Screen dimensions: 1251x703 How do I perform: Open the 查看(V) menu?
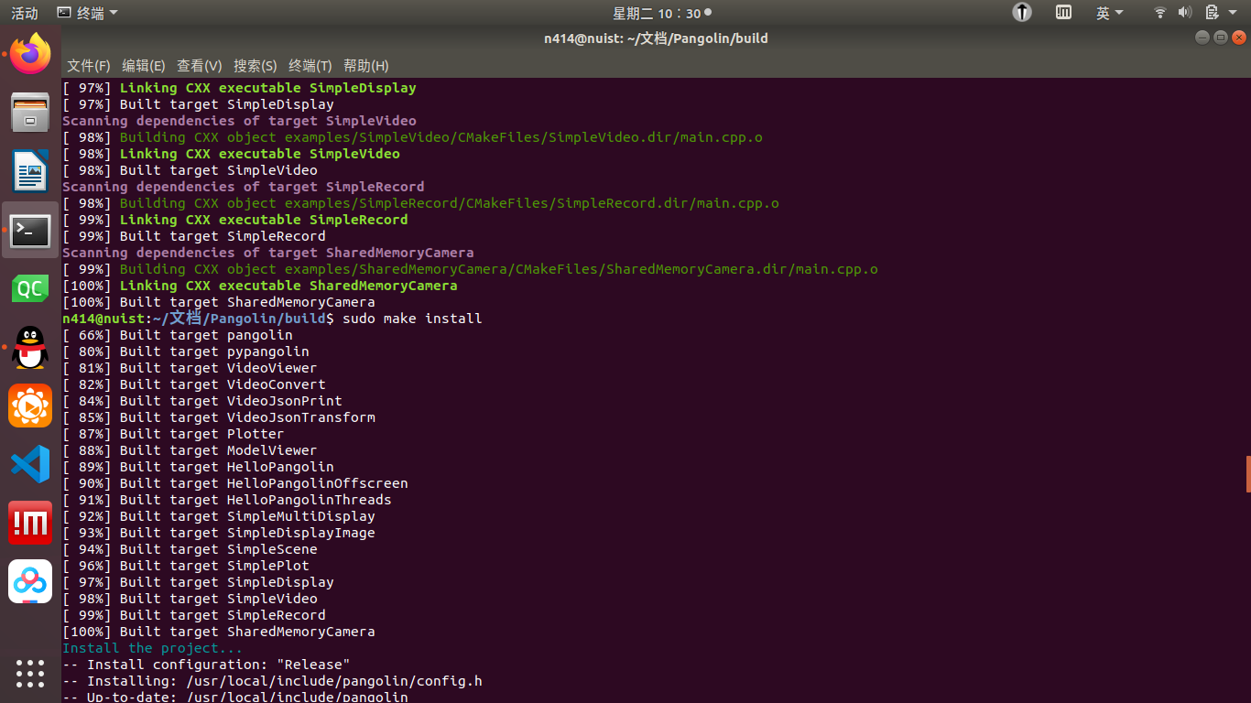tap(200, 66)
